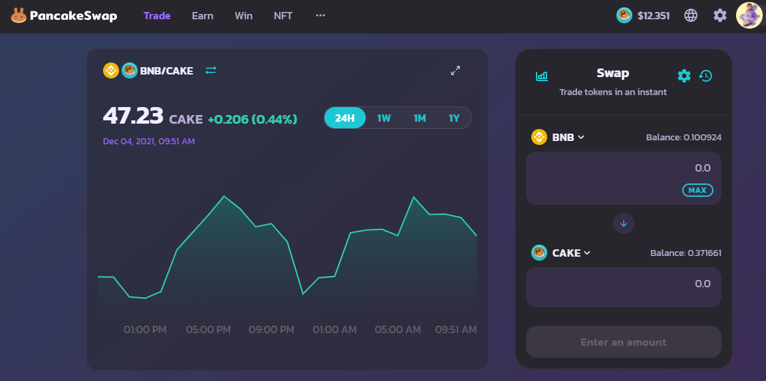The image size is (766, 381).
Task: Click the Enter an amount button
Action: point(623,342)
